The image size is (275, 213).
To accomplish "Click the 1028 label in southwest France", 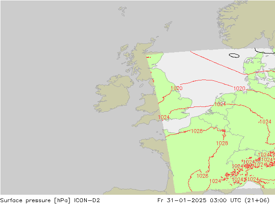I will point(203,176).
